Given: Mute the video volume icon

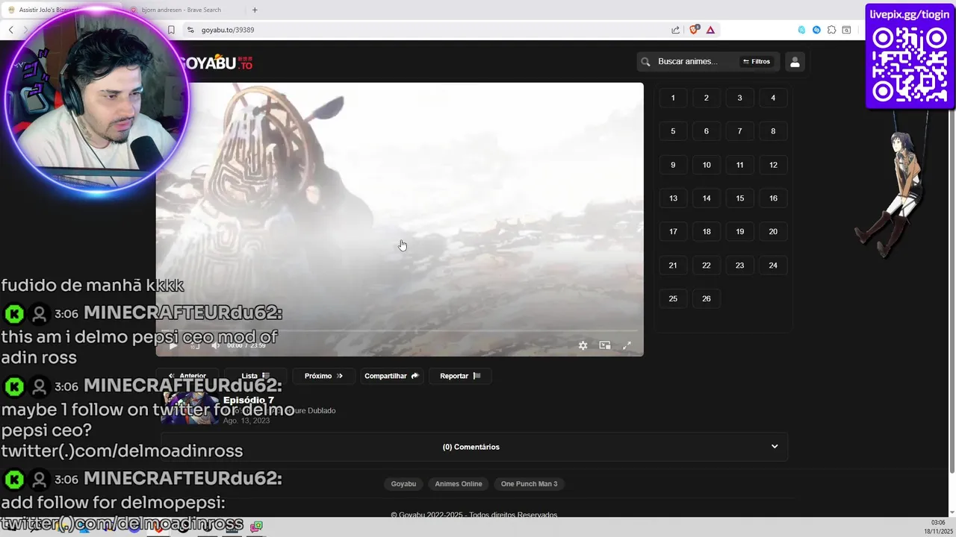Looking at the screenshot, I should coord(216,345).
